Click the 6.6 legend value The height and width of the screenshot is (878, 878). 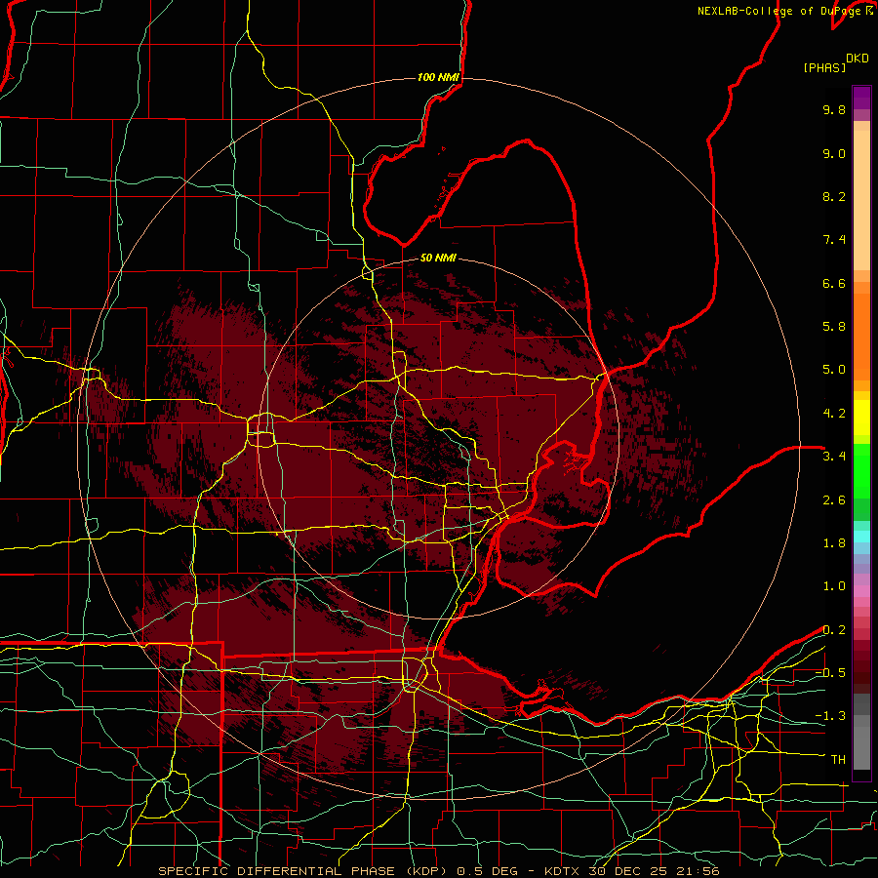click(834, 283)
